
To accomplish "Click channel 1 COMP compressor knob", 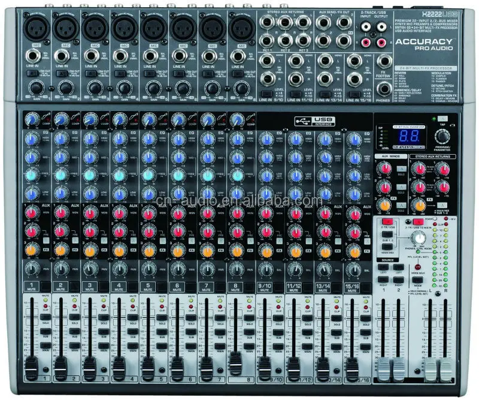I will 31,119.
